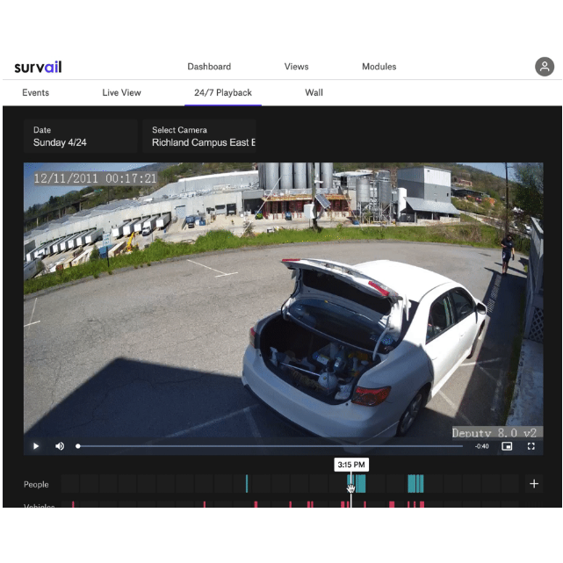
Task: Go to the Views menu
Action: coord(296,67)
